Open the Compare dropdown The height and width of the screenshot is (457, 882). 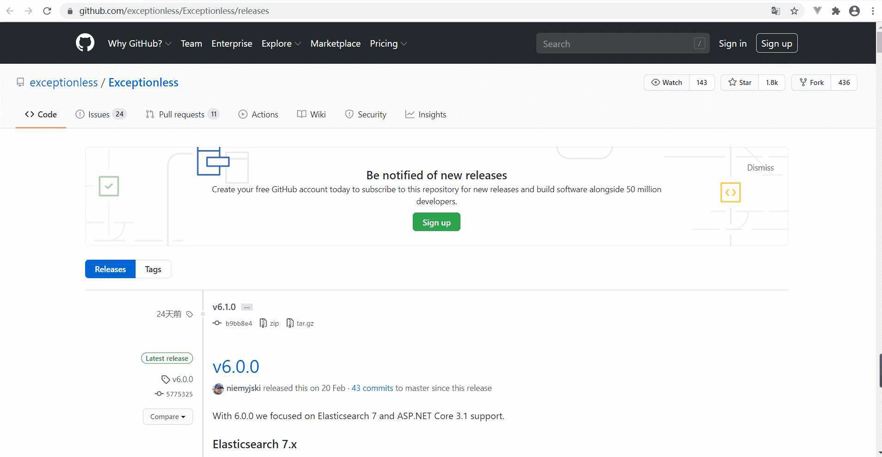point(168,417)
